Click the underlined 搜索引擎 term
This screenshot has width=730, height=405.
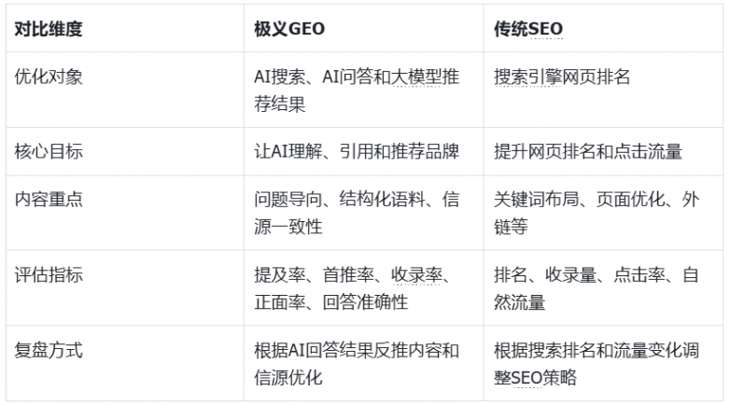coord(527,77)
